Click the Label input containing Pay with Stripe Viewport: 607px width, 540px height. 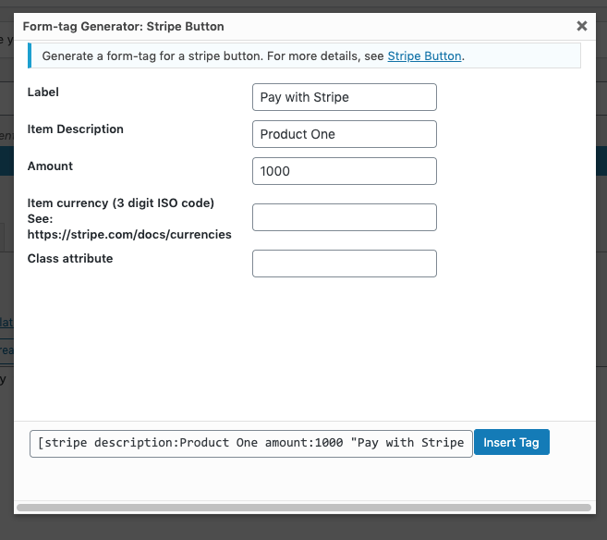click(x=344, y=97)
